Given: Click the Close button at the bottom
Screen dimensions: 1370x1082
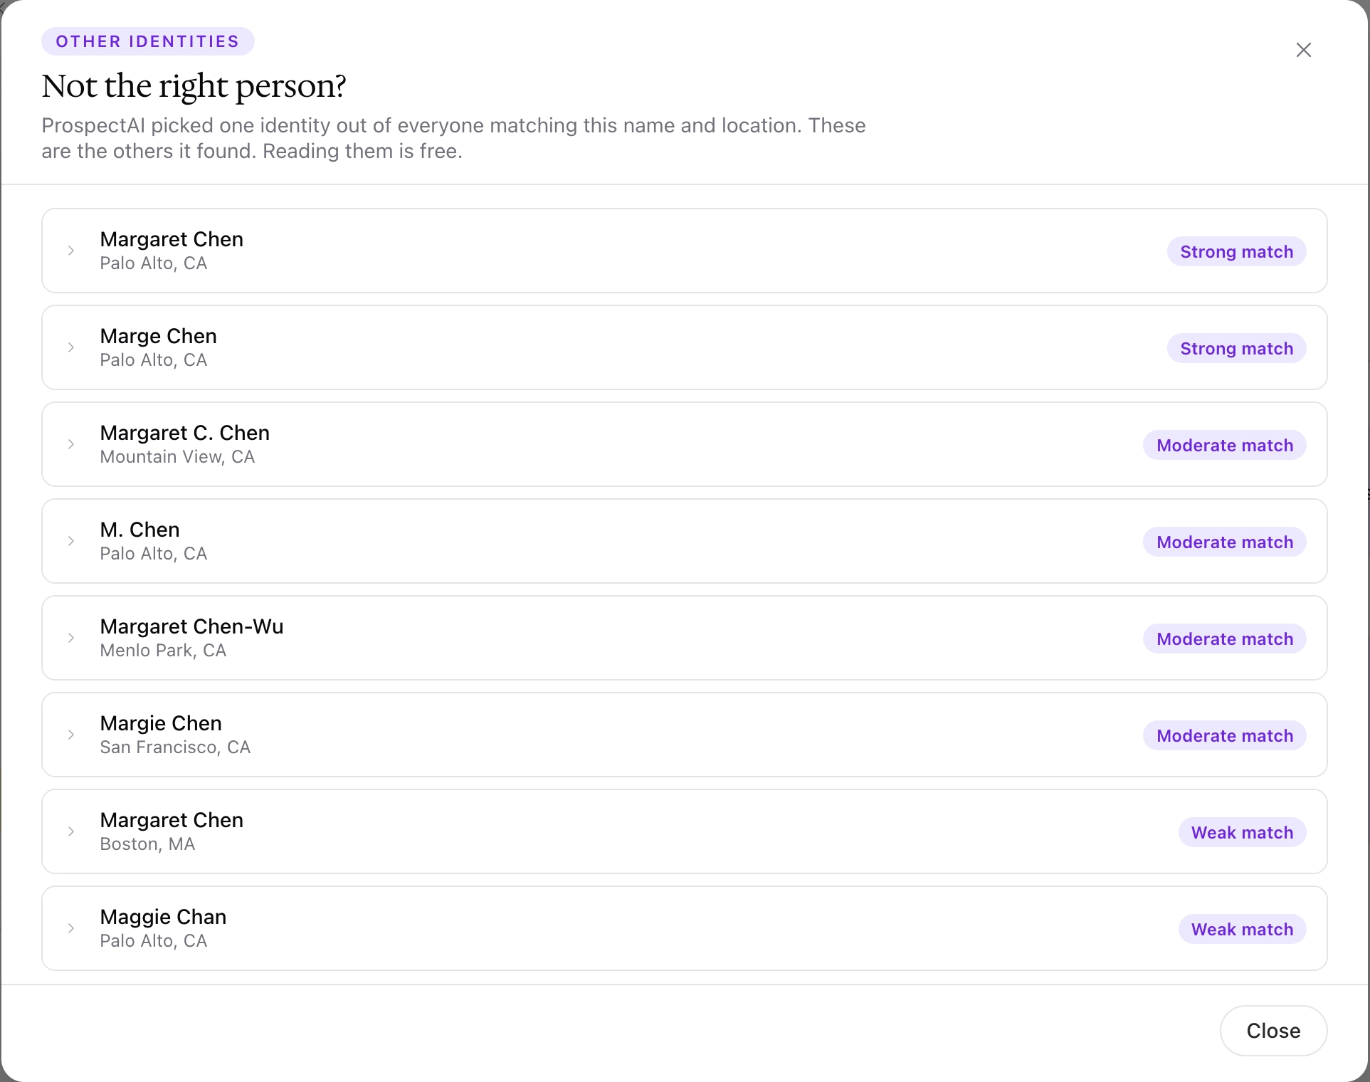Looking at the screenshot, I should click(1273, 1031).
